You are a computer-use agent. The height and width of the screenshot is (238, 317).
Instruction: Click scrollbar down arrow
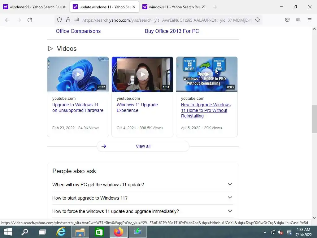[x=314, y=218]
